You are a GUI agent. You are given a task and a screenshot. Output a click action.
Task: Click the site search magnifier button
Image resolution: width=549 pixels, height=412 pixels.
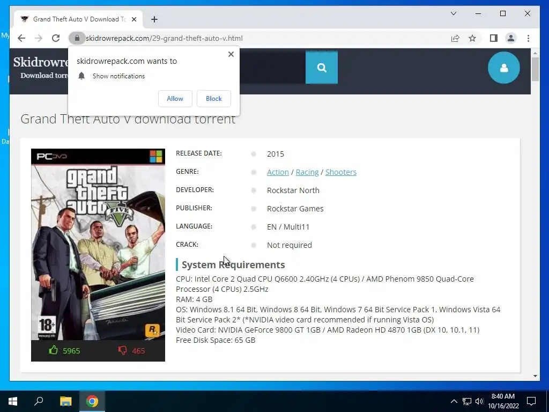coord(322,68)
